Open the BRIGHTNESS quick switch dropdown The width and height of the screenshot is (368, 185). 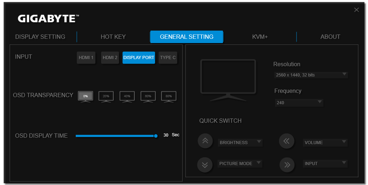click(x=240, y=143)
